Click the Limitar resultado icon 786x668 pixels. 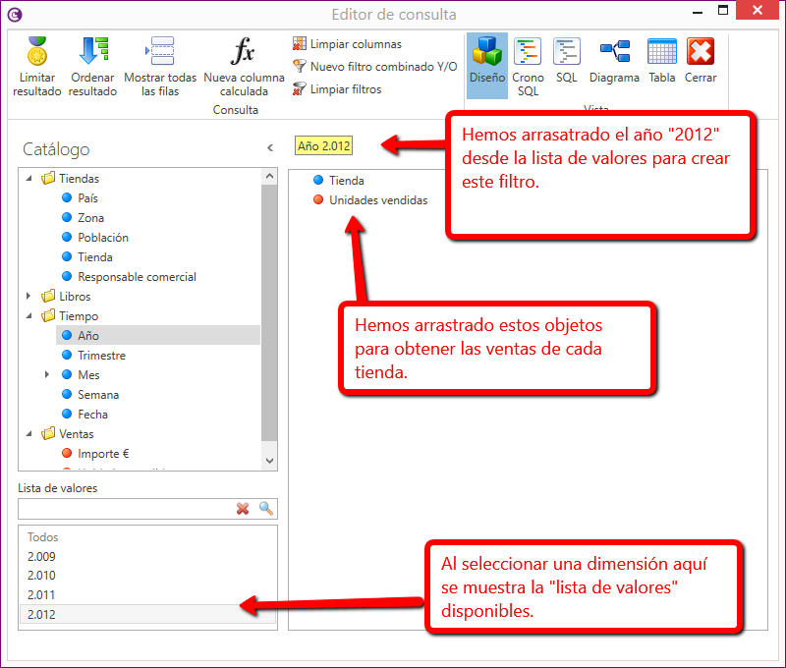coord(37,52)
